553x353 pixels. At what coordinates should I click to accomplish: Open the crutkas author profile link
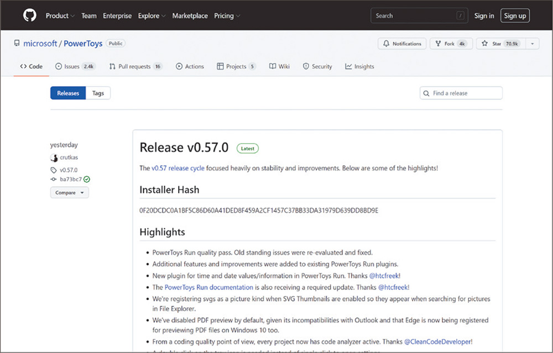69,157
